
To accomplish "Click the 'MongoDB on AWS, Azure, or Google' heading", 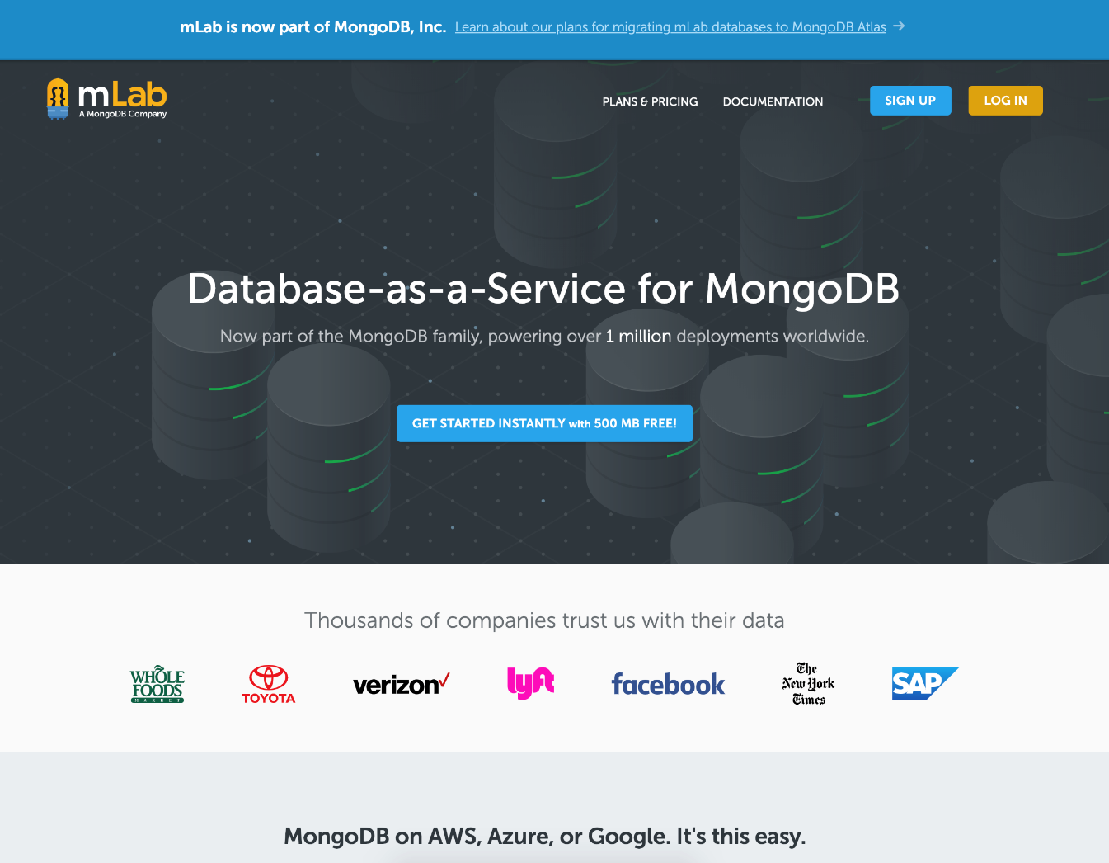I will pos(544,837).
